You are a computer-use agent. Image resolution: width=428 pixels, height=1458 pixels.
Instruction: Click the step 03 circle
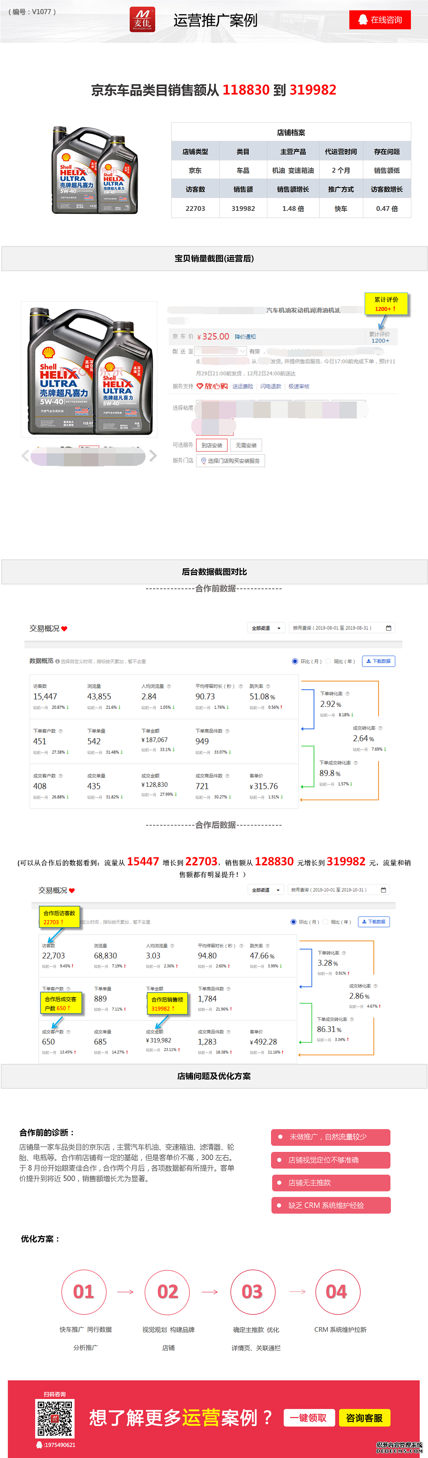click(252, 1291)
